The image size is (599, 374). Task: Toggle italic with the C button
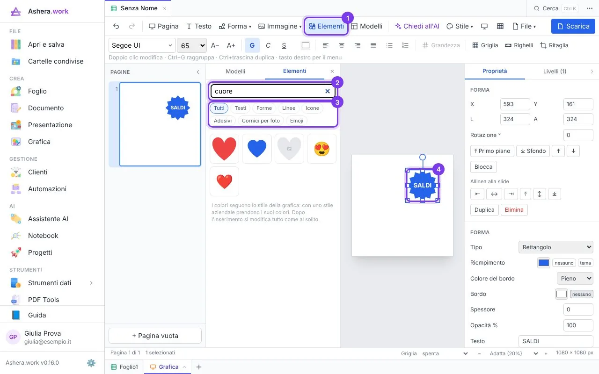click(268, 45)
